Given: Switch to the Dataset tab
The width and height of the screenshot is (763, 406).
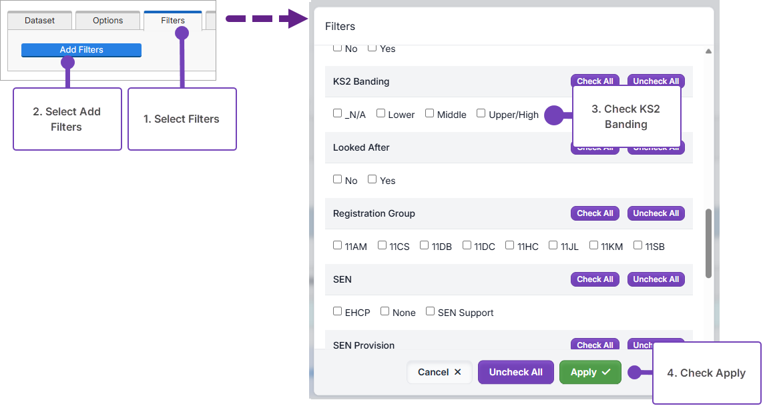Looking at the screenshot, I should point(39,21).
